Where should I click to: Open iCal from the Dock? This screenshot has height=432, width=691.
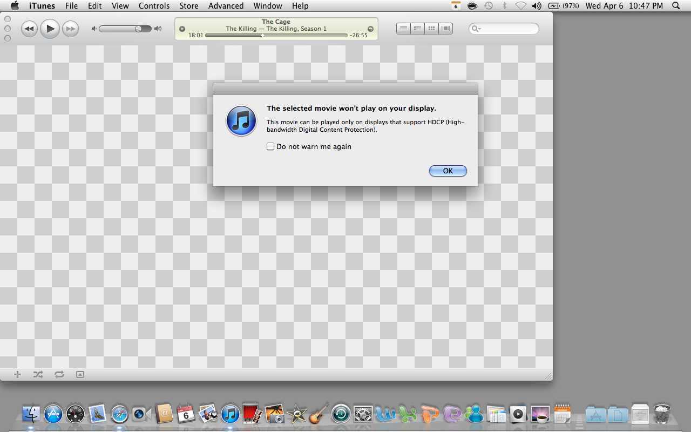pos(186,414)
